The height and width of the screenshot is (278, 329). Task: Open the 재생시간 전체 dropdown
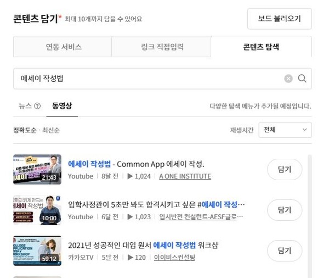(285, 130)
